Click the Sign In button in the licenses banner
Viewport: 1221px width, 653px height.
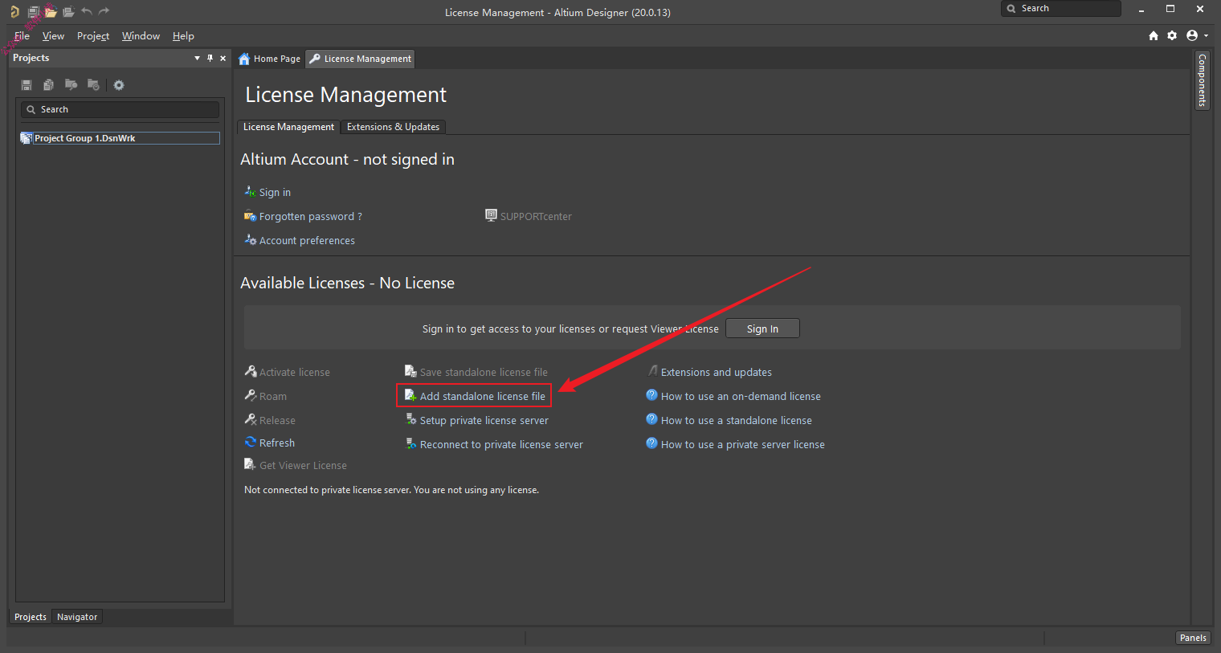762,329
